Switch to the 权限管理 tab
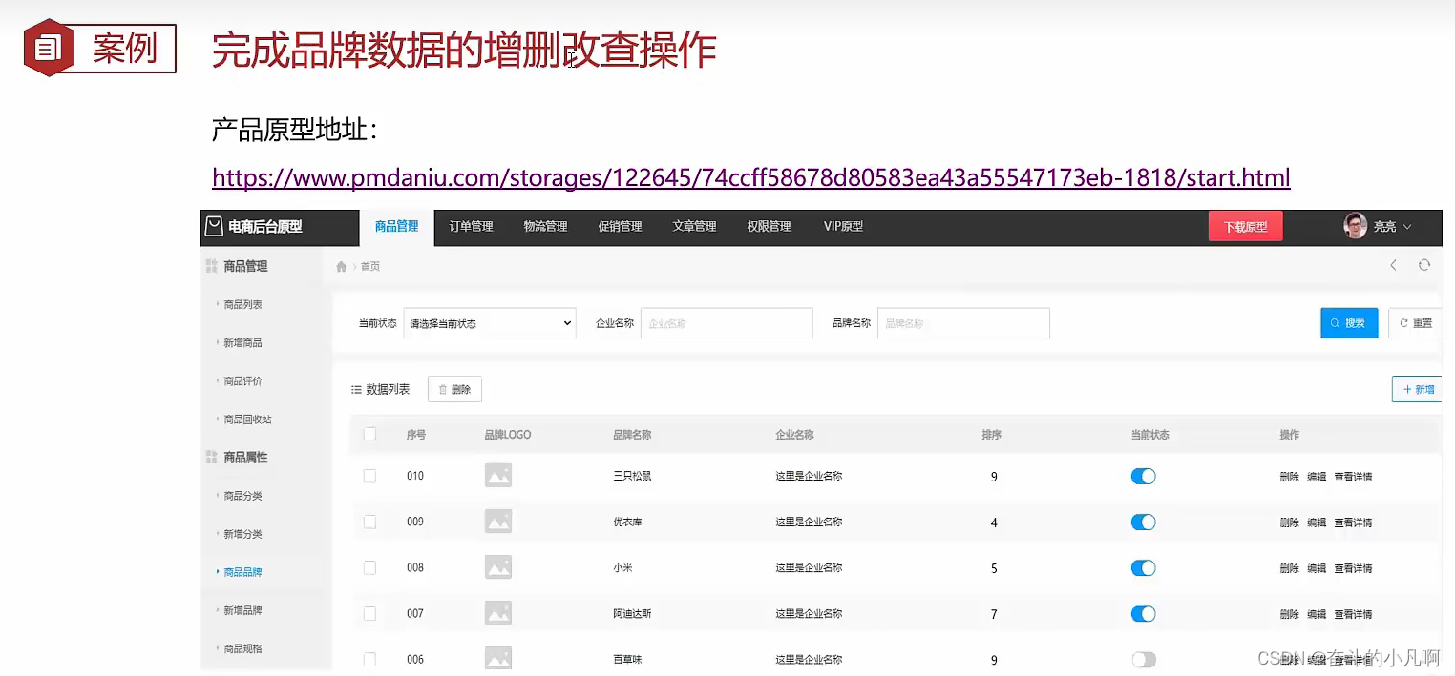 pyautogui.click(x=769, y=226)
